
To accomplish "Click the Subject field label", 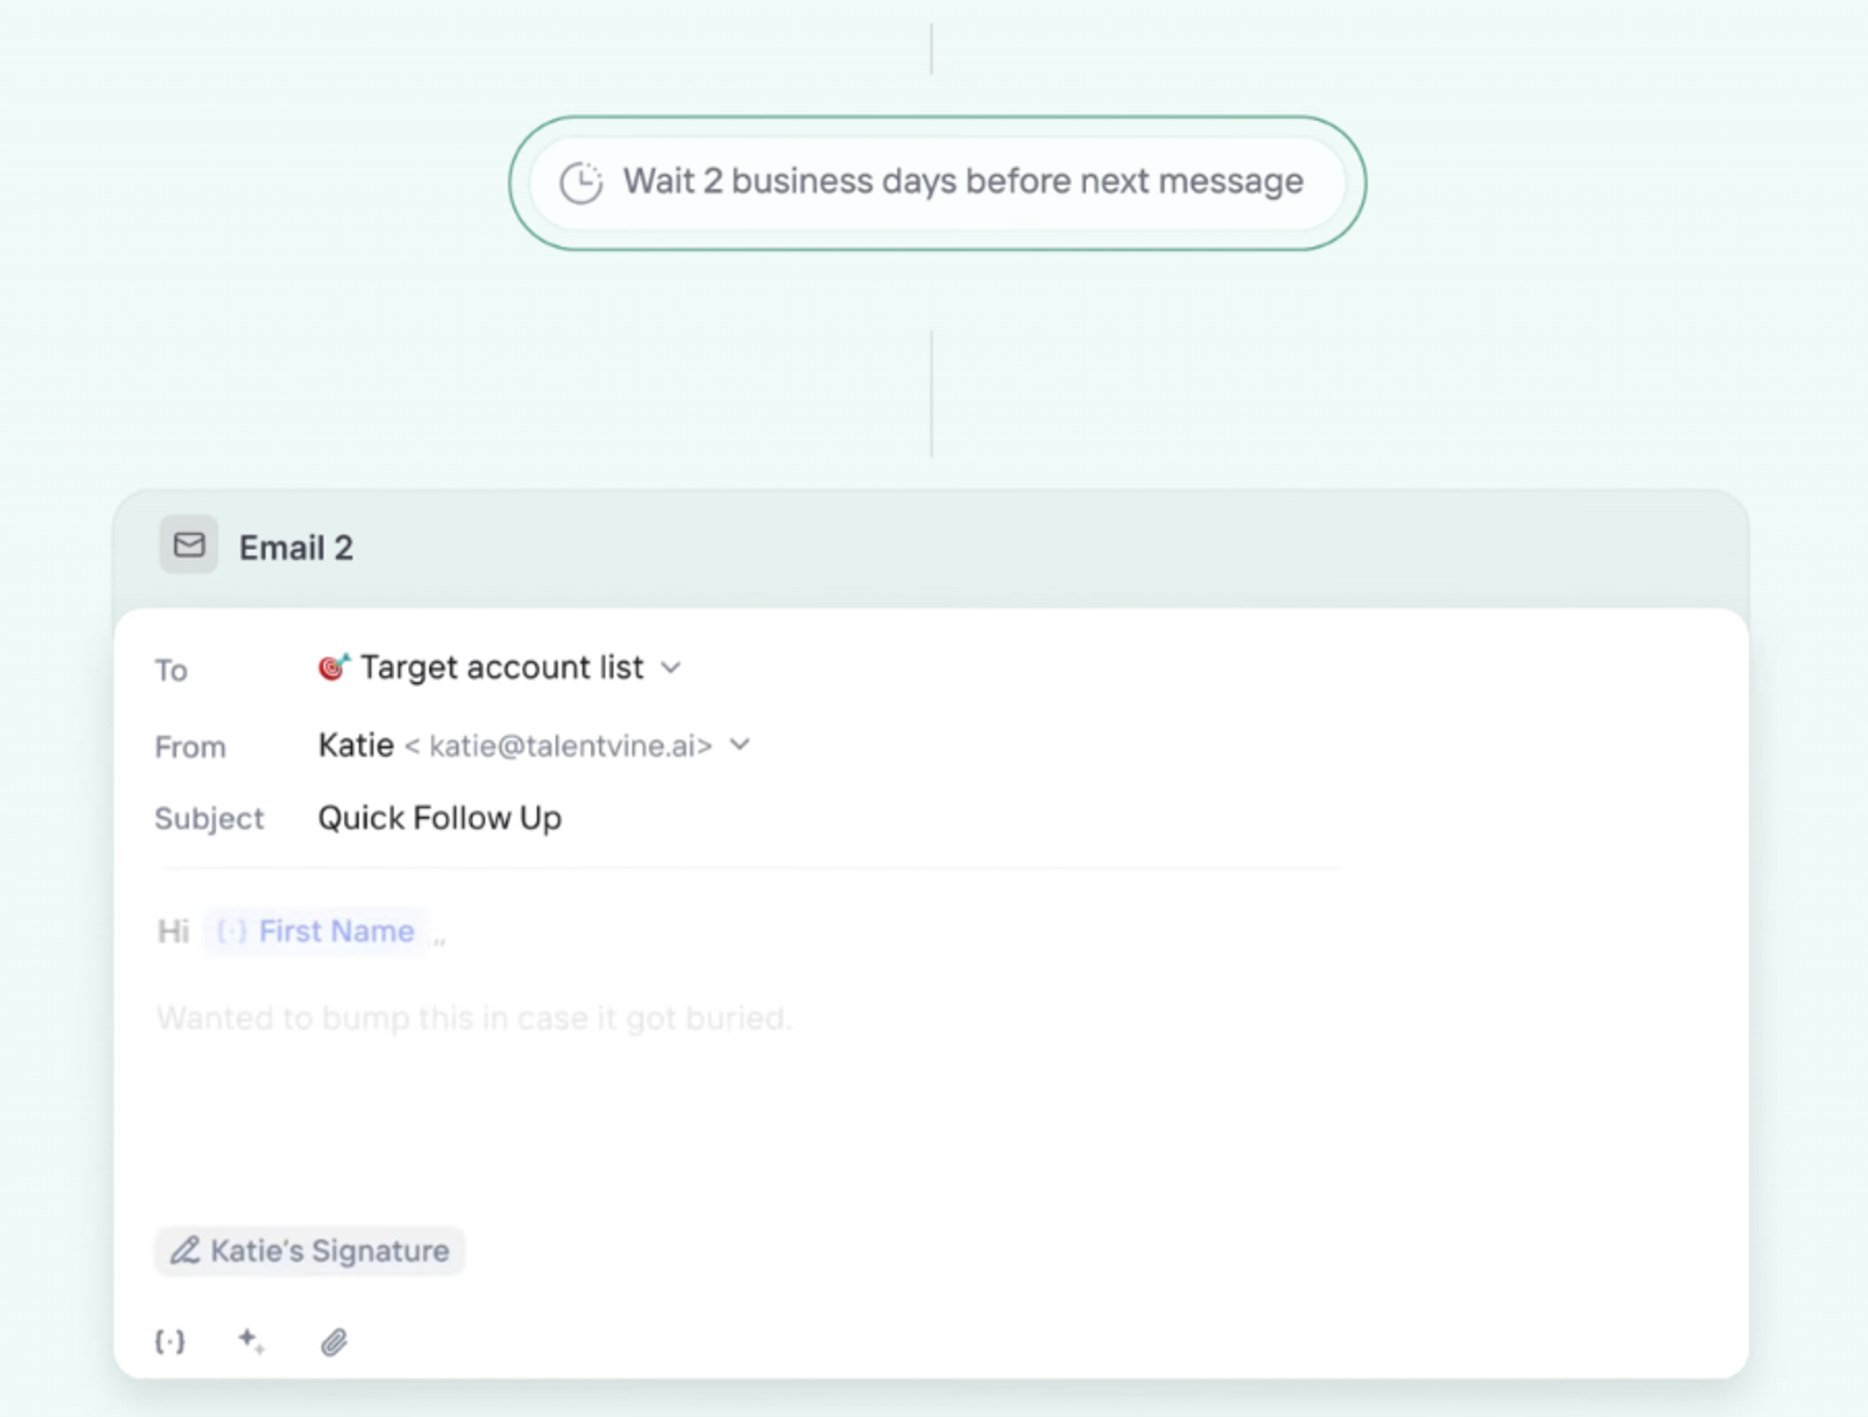I will 209,818.
